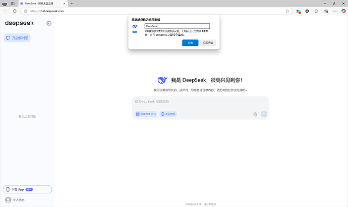
Task: Open the browser settings and more menu
Action: pos(335,11)
